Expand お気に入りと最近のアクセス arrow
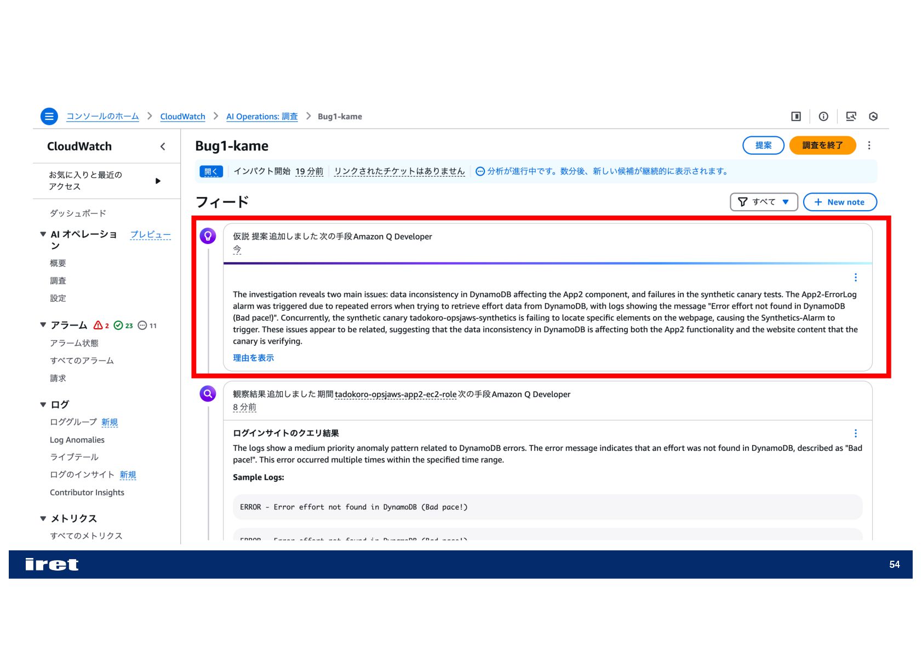The width and height of the screenshot is (922, 651). point(158,181)
